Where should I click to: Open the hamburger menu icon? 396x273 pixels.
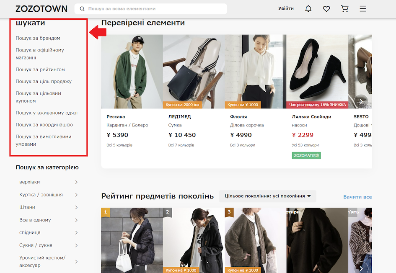[363, 9]
